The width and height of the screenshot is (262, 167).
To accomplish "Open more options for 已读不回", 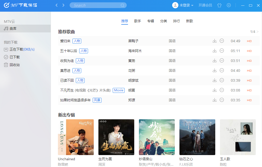I will tap(222, 80).
